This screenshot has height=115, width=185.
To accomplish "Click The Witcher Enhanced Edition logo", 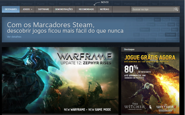I will 135,106.
